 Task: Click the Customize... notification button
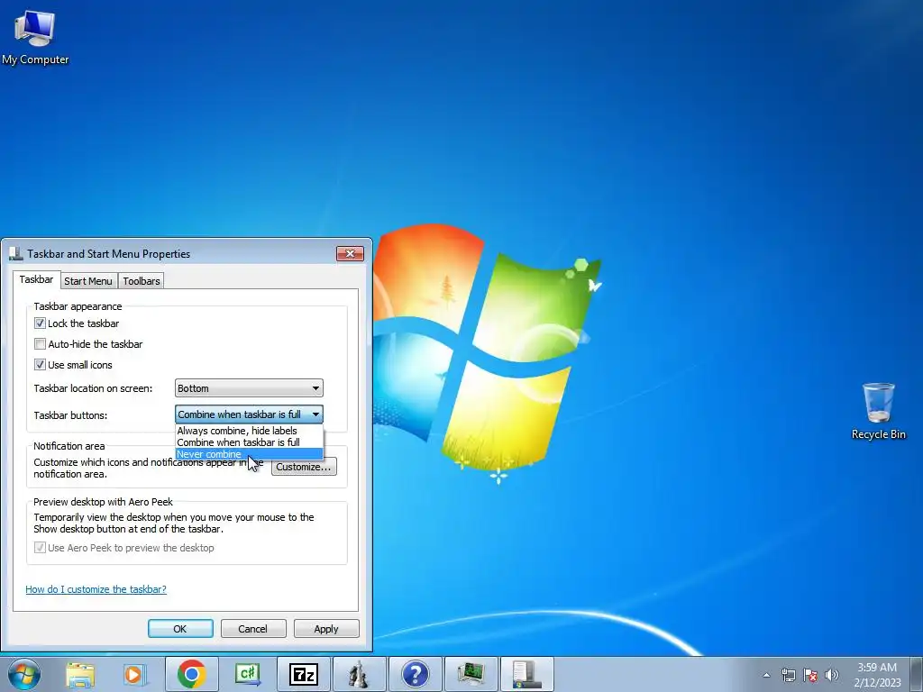(x=304, y=467)
